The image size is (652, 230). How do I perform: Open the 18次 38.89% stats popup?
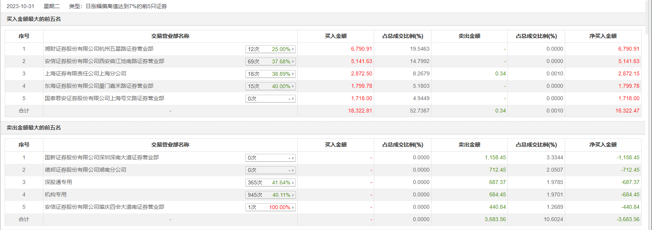(x=270, y=74)
